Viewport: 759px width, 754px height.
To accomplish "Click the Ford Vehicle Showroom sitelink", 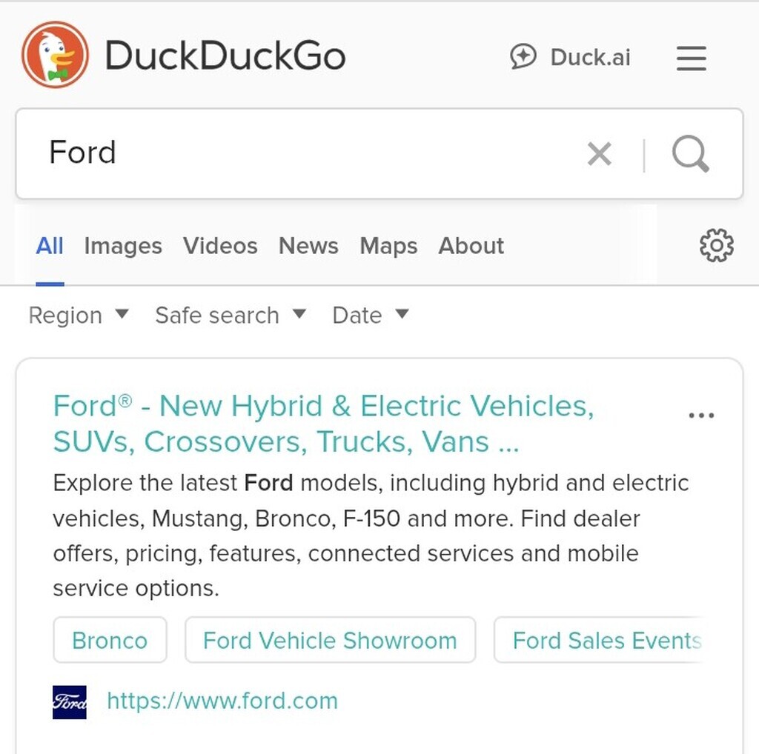I will pos(330,641).
